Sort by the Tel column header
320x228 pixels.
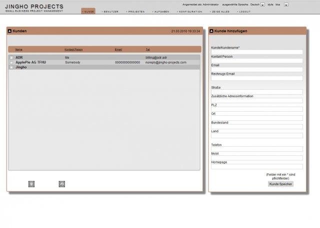[x=148, y=50]
